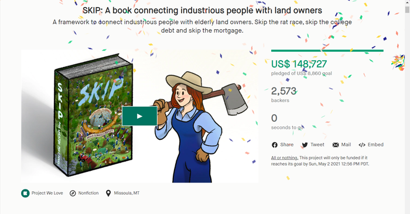
Task: Click the Project We Love badge icon
Action: [25, 193]
